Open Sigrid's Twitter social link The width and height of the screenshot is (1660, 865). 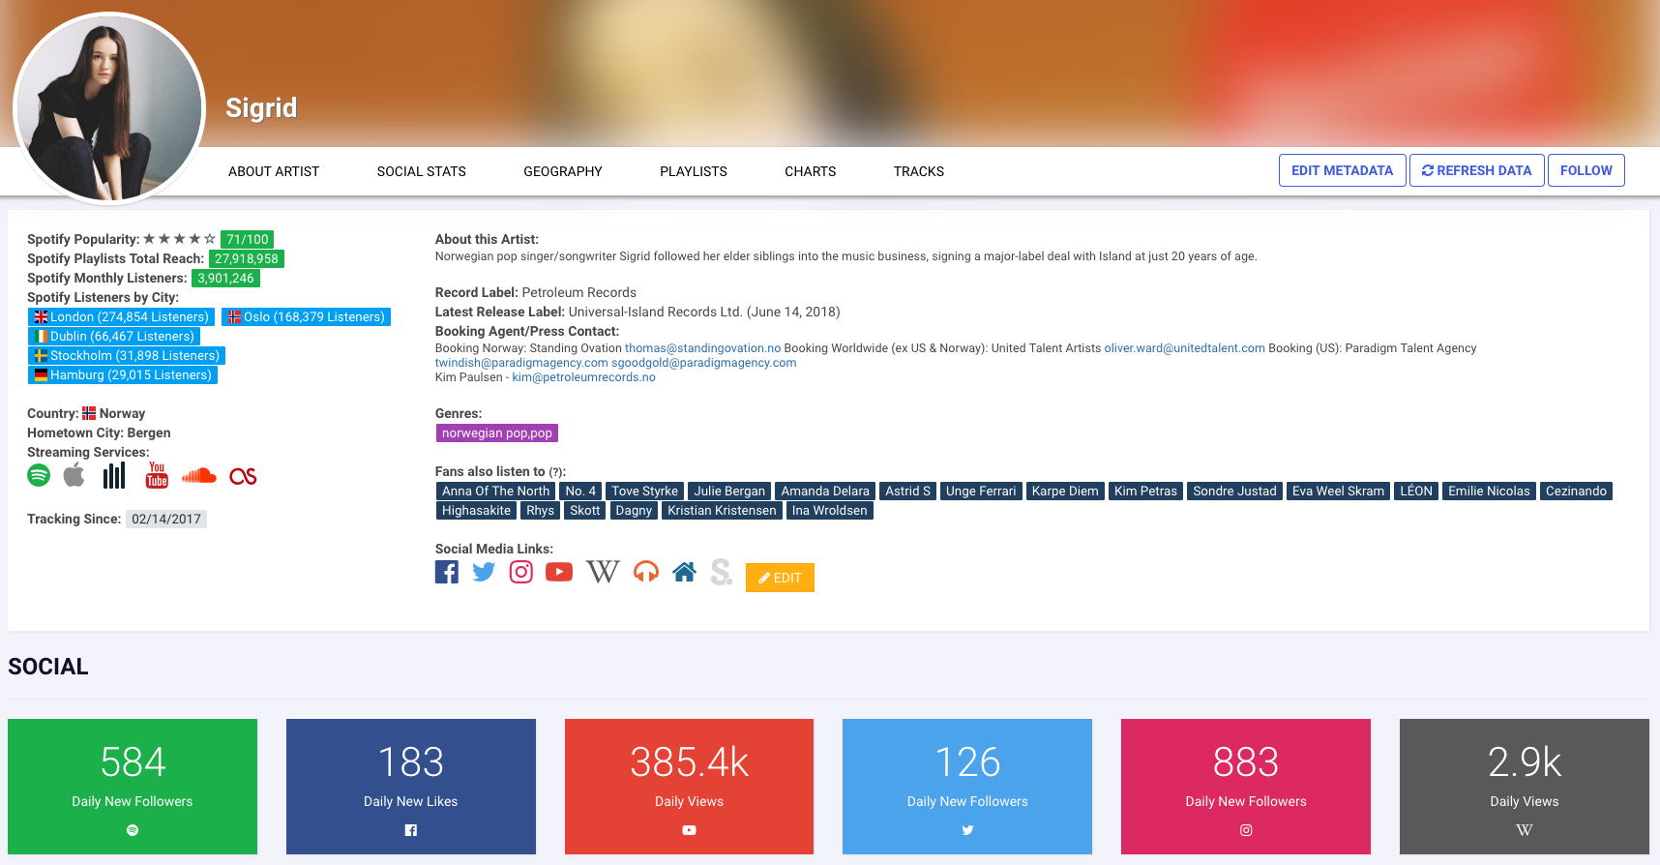pos(484,572)
